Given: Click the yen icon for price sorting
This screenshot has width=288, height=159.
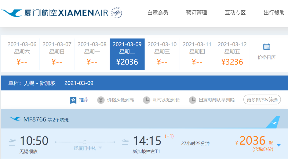Looking at the screenshot, I should [x=101, y=100].
